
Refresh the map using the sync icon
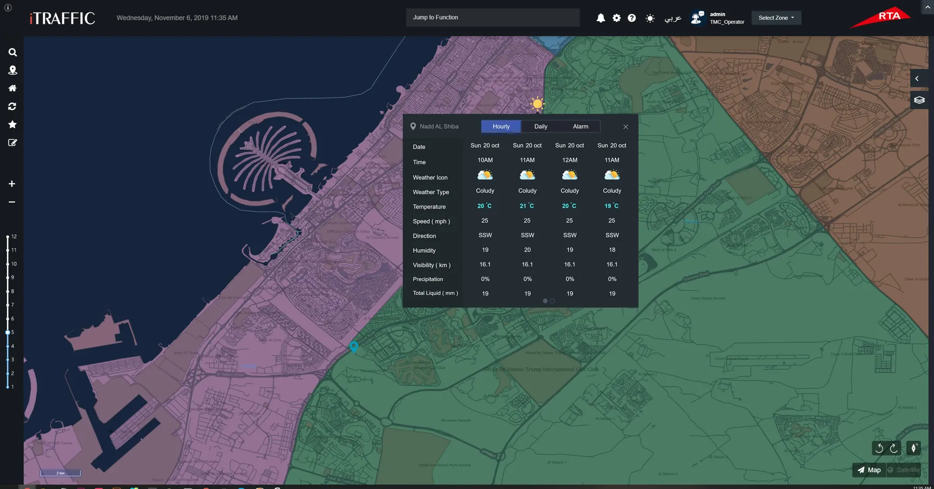click(x=12, y=106)
